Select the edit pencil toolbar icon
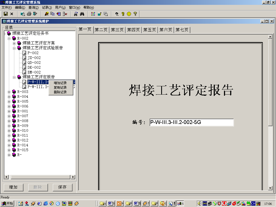The height and width of the screenshot is (207, 276). (46, 14)
